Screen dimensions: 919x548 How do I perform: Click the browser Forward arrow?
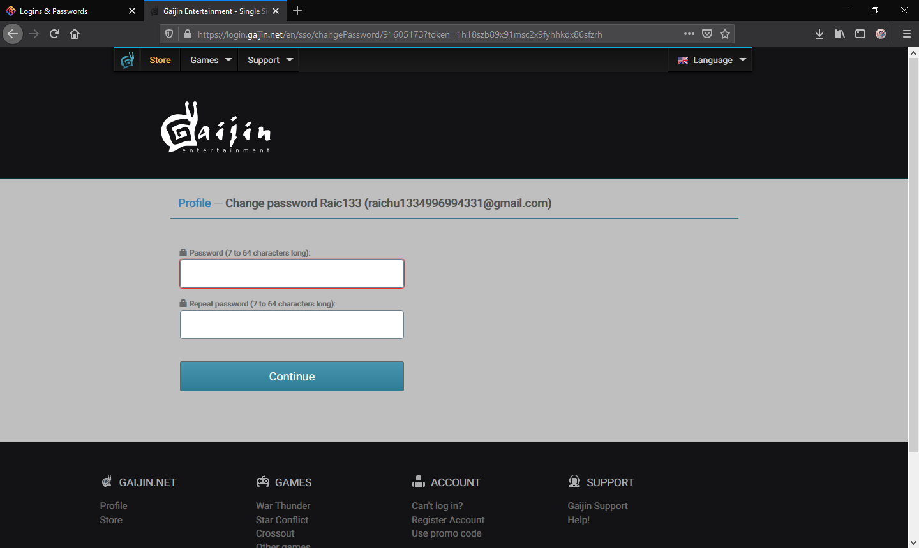[x=34, y=34]
